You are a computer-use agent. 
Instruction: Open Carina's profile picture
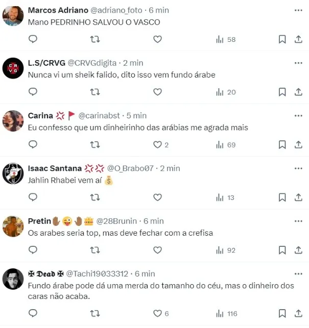pos(13,121)
